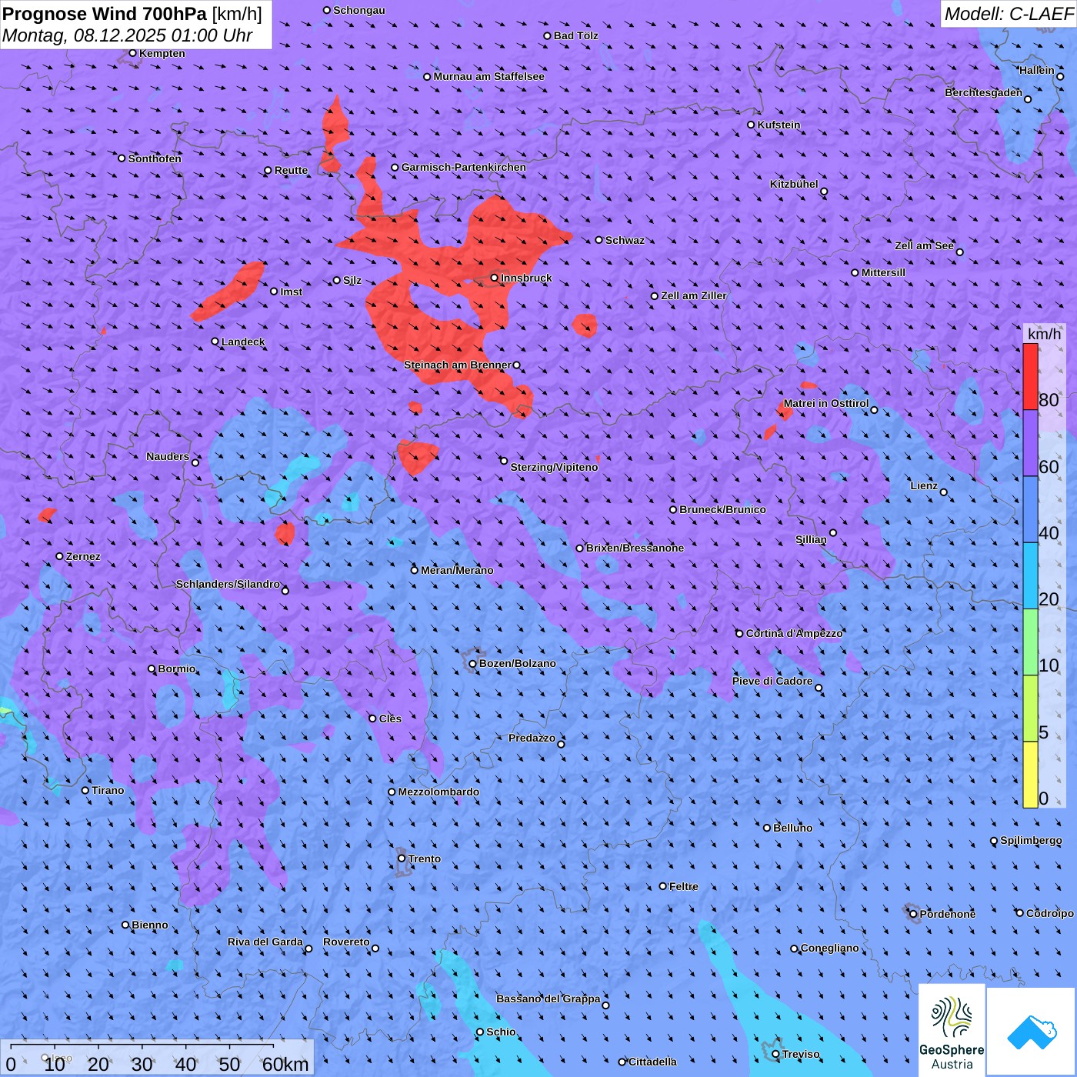Click the Imst city label
Screen dimensions: 1077x1077
pos(291,292)
